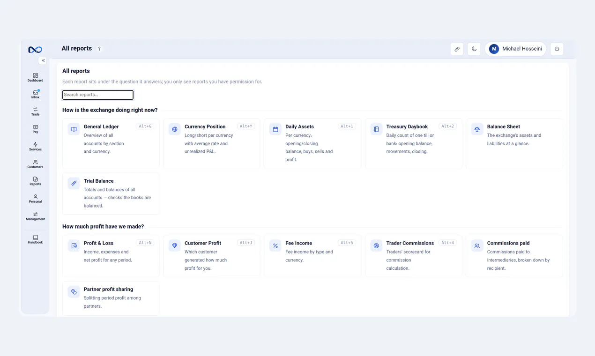595x356 pixels.
Task: Click the Alt+4 shortcut badge
Action: click(447, 243)
